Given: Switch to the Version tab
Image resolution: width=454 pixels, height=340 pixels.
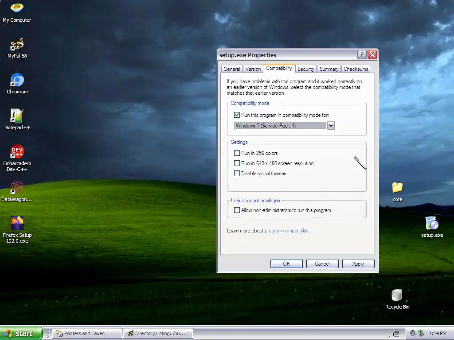Looking at the screenshot, I should [x=253, y=69].
